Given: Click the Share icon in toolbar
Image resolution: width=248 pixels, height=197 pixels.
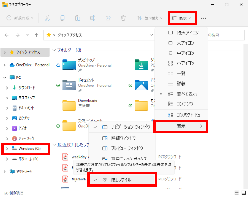Looking at the screenshot, I should (108, 18).
